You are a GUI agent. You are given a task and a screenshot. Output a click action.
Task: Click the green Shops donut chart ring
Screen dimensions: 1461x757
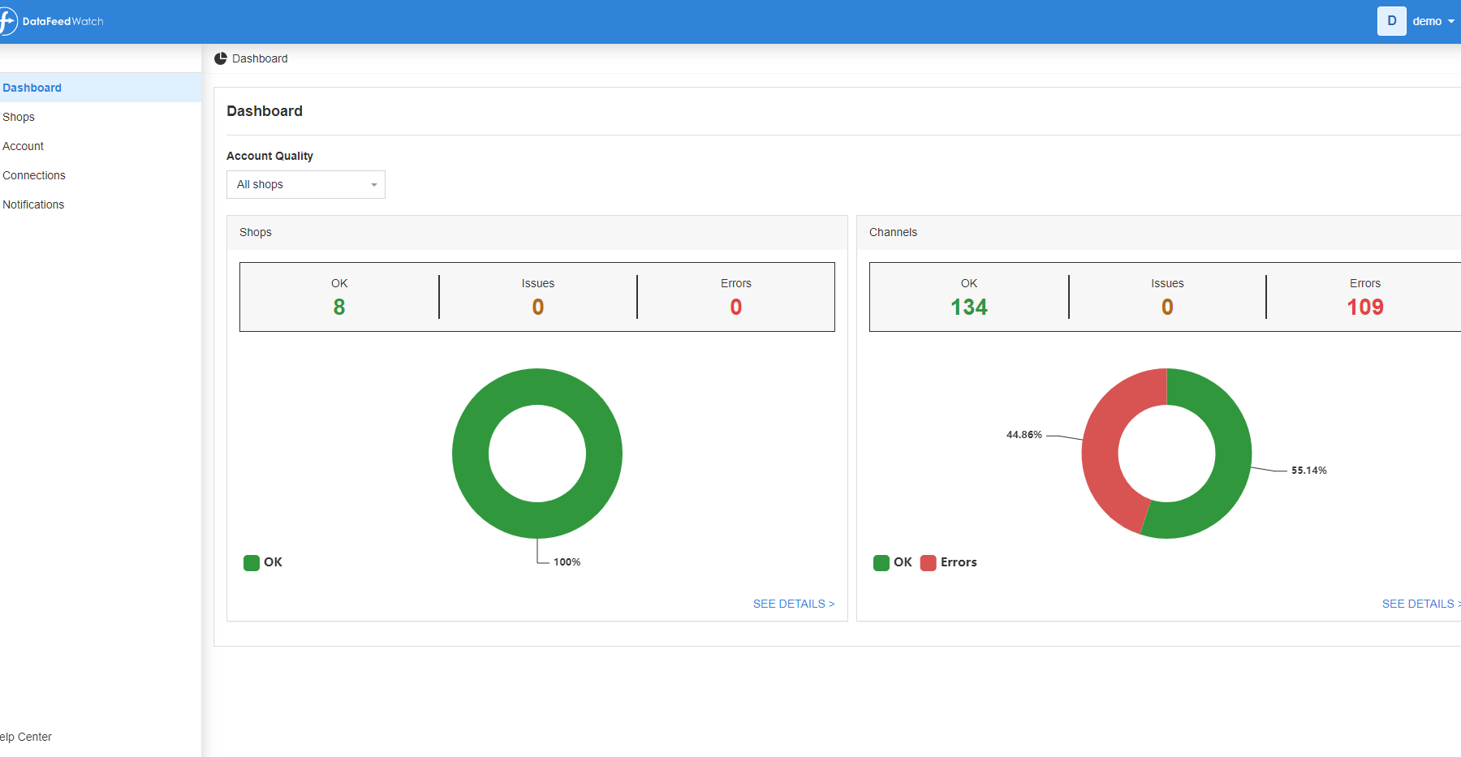[x=471, y=454]
